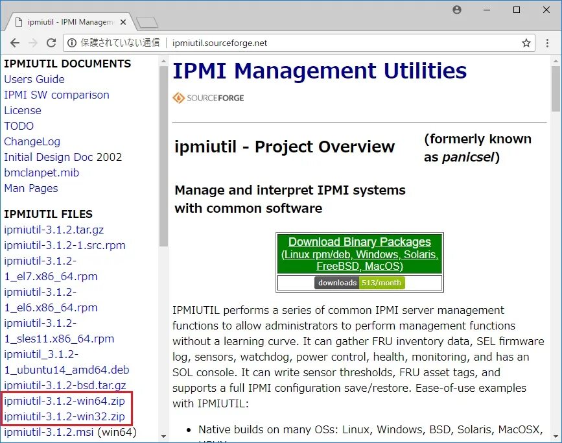Open IPMI SW comparison link

tap(56, 95)
